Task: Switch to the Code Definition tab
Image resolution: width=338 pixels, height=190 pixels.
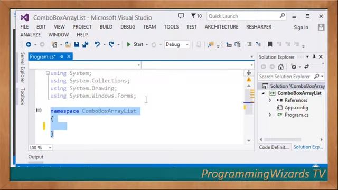Action: pyautogui.click(x=274, y=147)
